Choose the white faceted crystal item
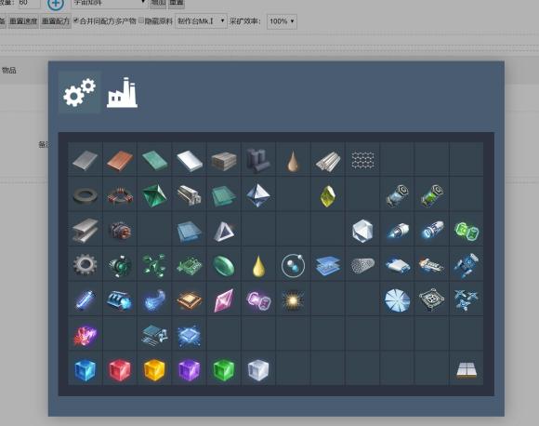Viewport: 539px width, 426px height. (x=362, y=231)
